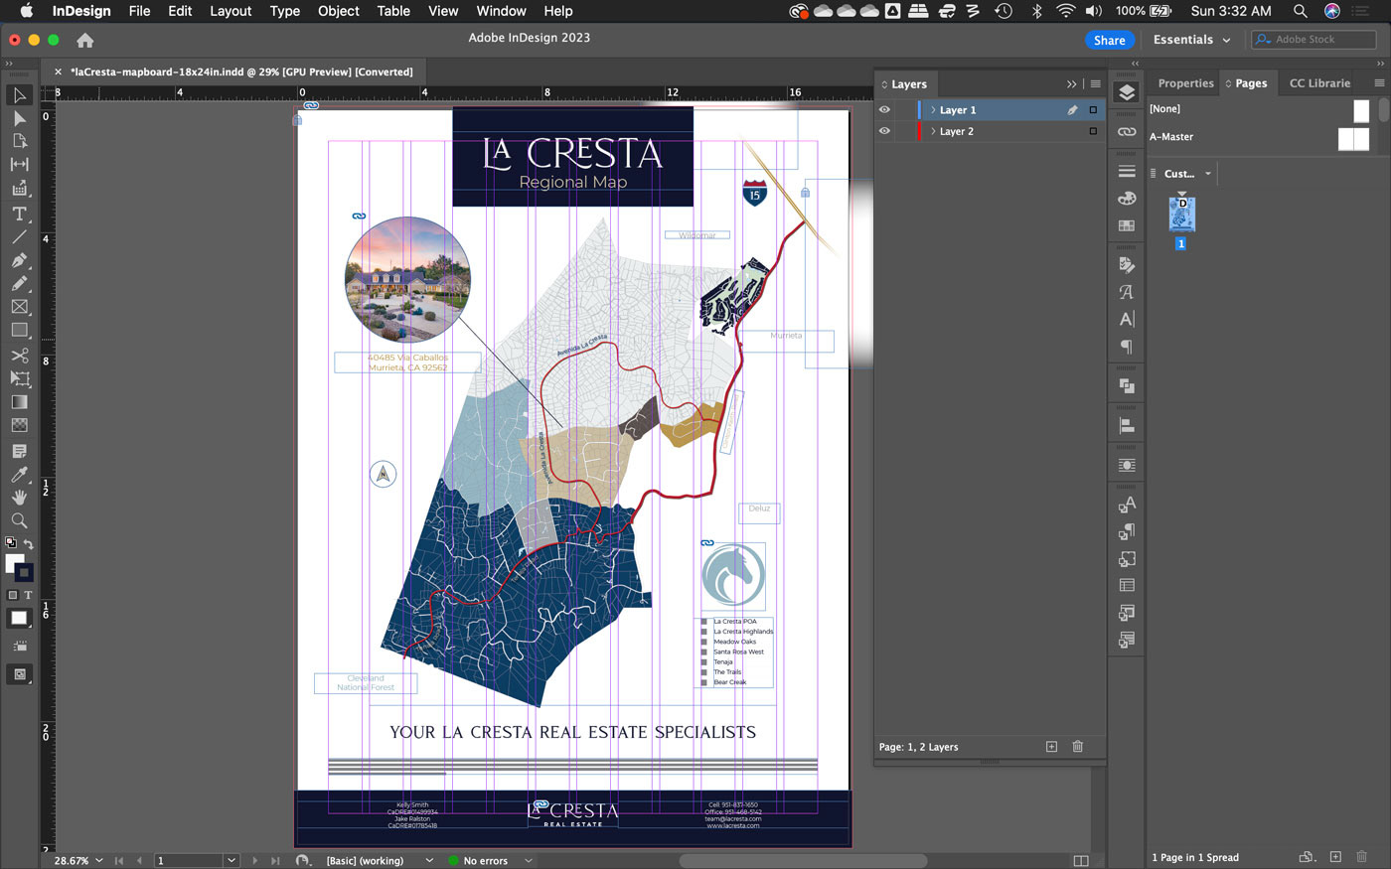Open the Table menu
1391x869 pixels.
click(393, 11)
